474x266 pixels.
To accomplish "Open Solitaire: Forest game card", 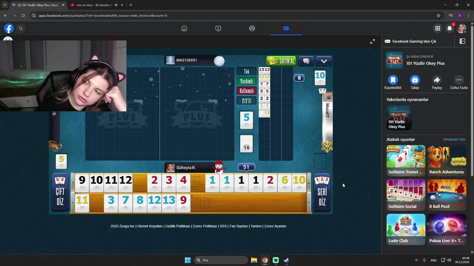I will pyautogui.click(x=406, y=160).
